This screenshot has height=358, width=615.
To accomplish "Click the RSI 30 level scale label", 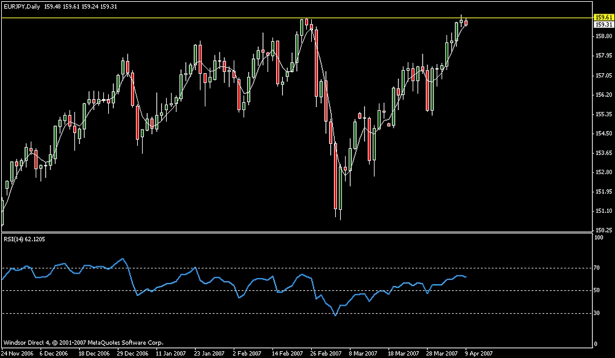I will (x=597, y=313).
